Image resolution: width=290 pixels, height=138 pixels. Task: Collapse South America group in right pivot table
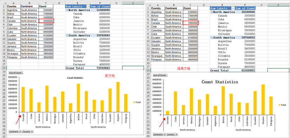[212, 38]
